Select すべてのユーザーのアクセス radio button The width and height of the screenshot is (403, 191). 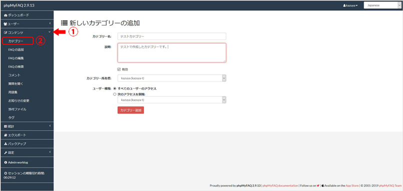(114, 88)
